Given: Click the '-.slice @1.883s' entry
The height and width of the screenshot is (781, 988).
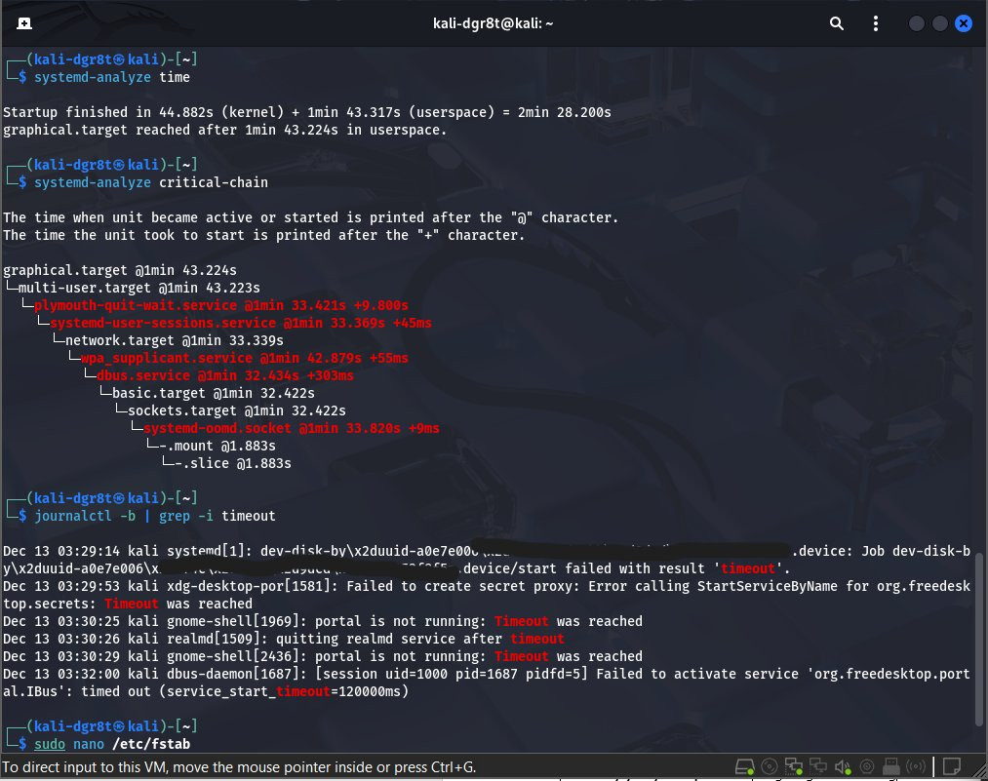Looking at the screenshot, I should click(x=233, y=463).
